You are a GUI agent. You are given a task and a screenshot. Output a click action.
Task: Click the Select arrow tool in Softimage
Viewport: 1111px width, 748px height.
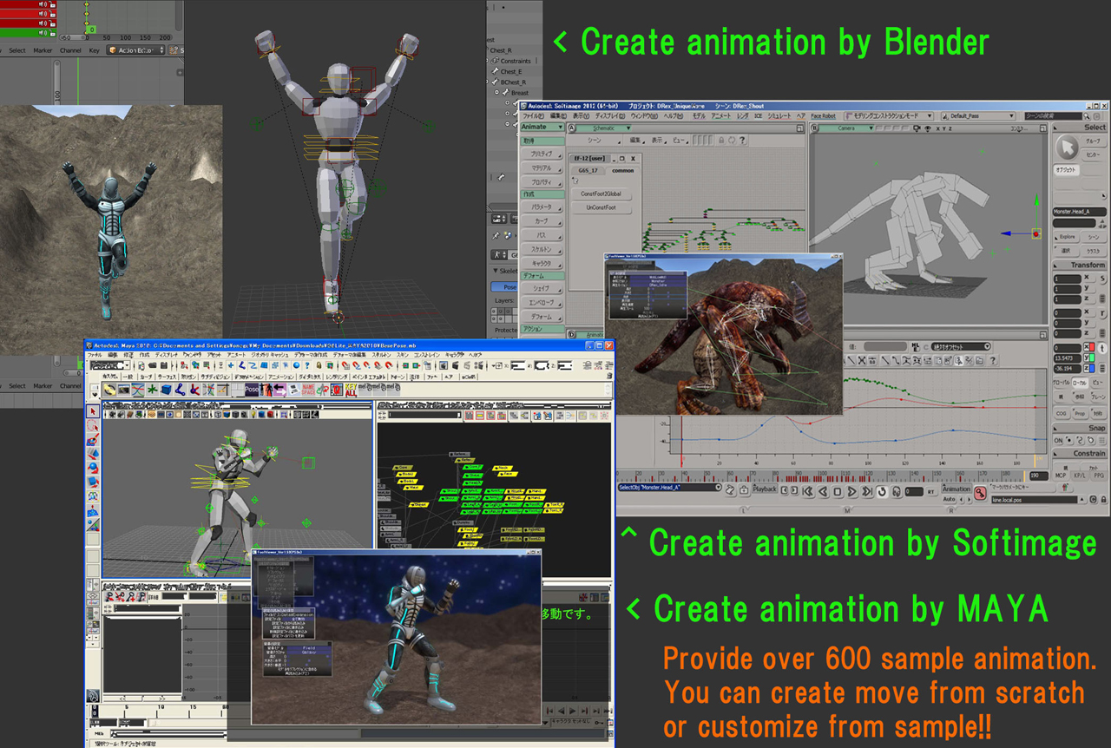tap(1065, 148)
